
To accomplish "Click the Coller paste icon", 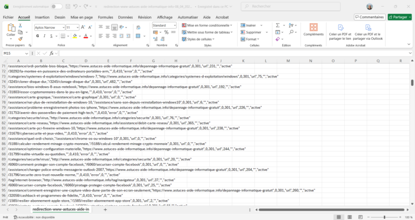I will [11, 28].
